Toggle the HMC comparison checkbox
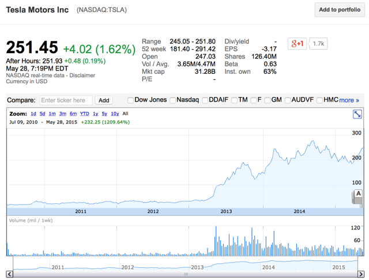The width and height of the screenshot is (369, 280). pyautogui.click(x=319, y=100)
